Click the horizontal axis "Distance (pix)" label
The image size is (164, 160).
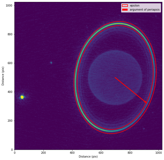coord(88,156)
